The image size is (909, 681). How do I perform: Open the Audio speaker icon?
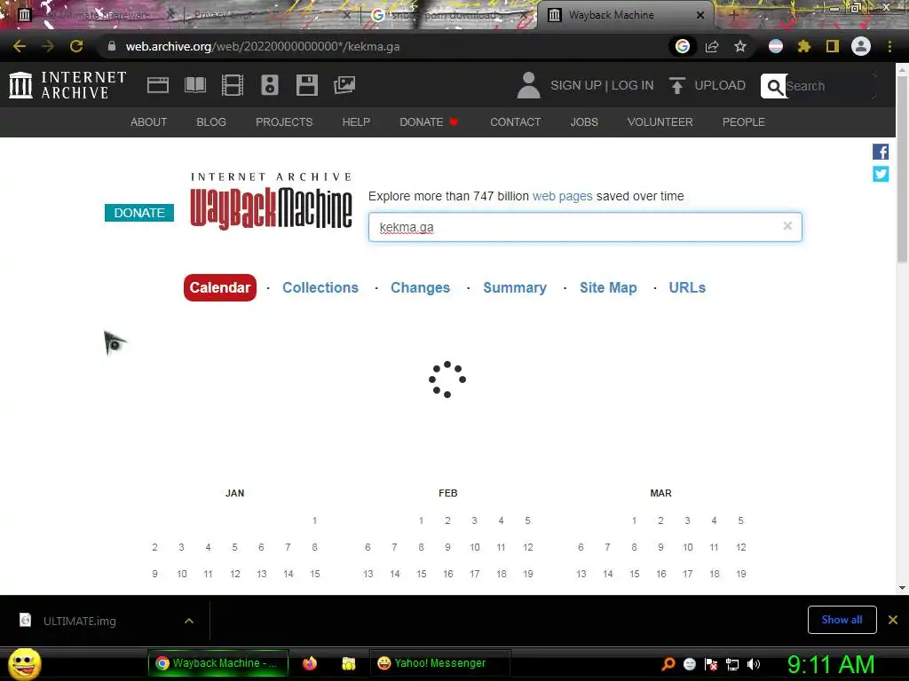[270, 85]
